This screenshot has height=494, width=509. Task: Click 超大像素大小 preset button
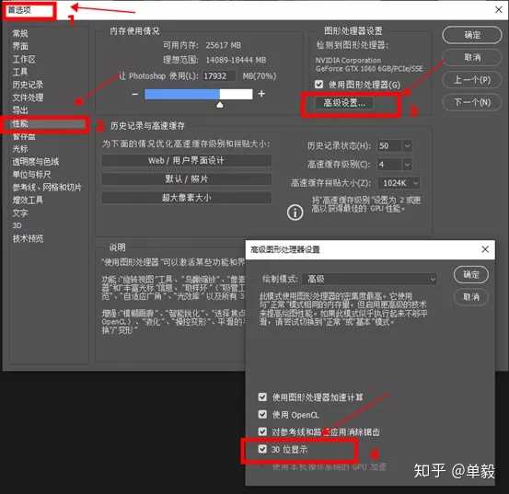coord(186,198)
